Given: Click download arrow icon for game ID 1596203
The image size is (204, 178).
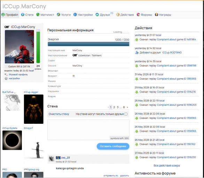Looking at the screenshot, I should pos(136,105).
